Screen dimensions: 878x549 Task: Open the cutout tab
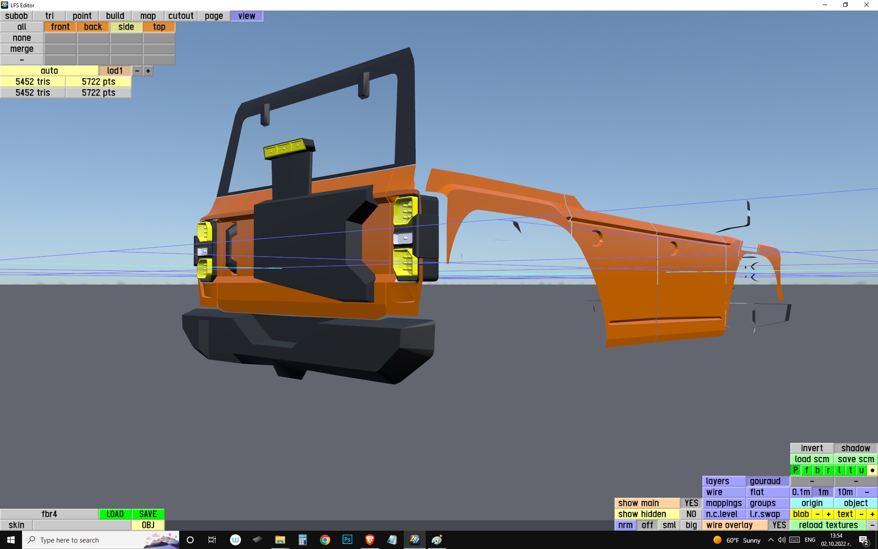click(x=181, y=16)
